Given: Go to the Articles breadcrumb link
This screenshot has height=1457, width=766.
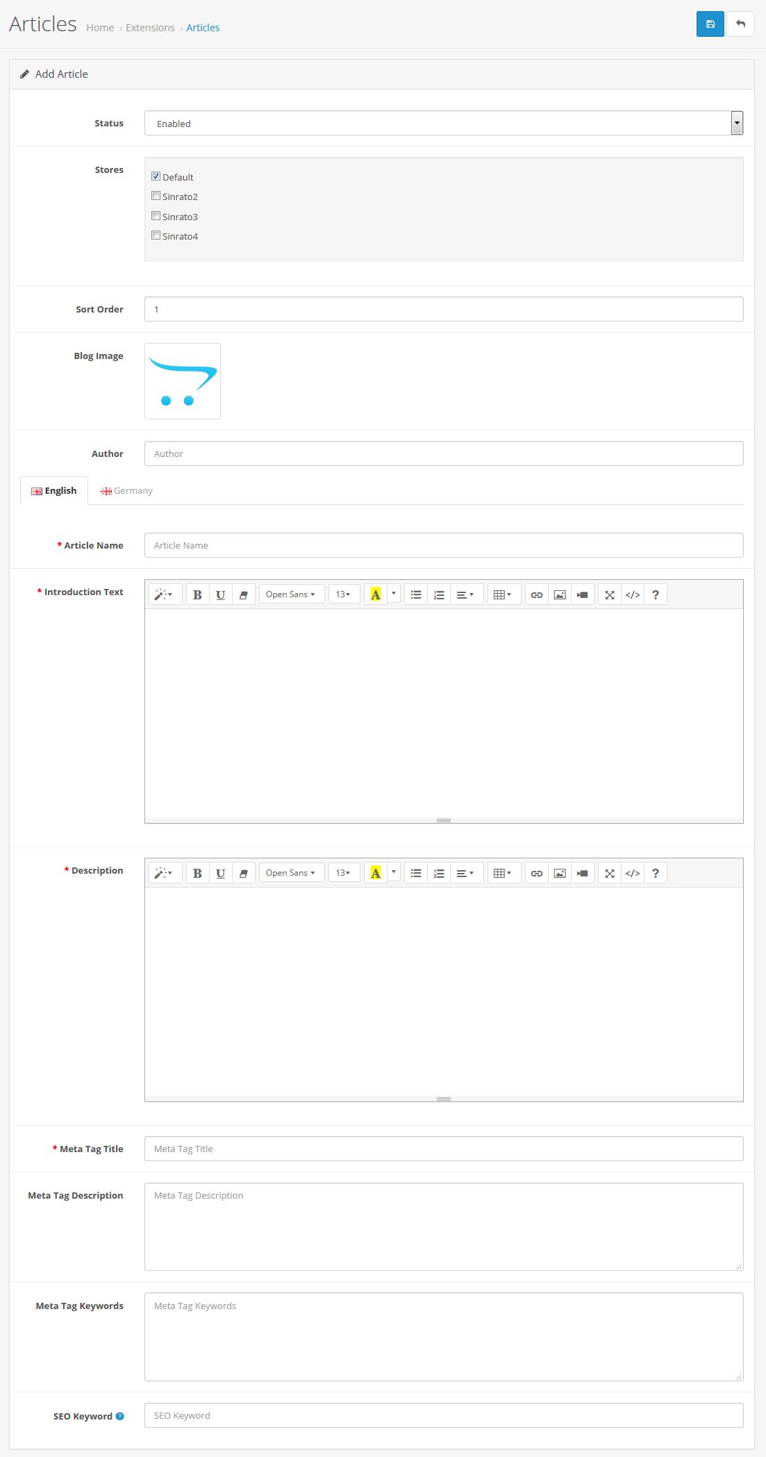Looking at the screenshot, I should click(203, 28).
